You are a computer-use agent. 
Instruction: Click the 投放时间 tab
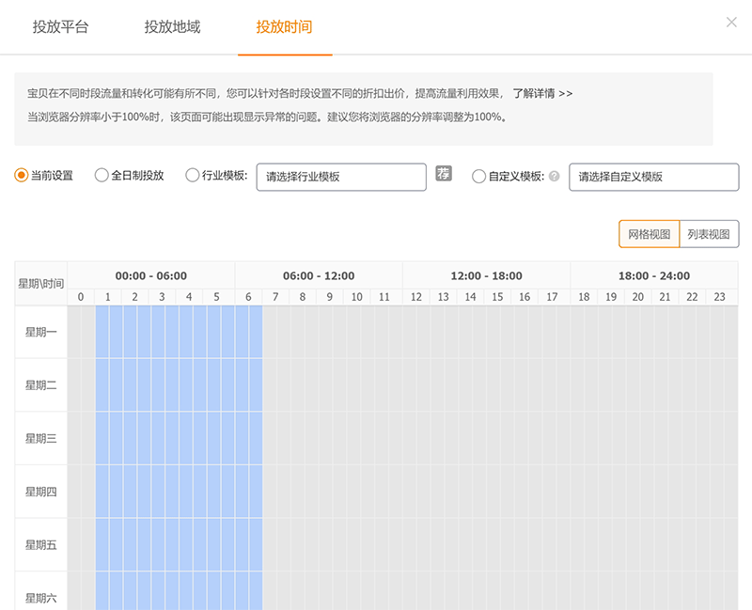coord(284,27)
